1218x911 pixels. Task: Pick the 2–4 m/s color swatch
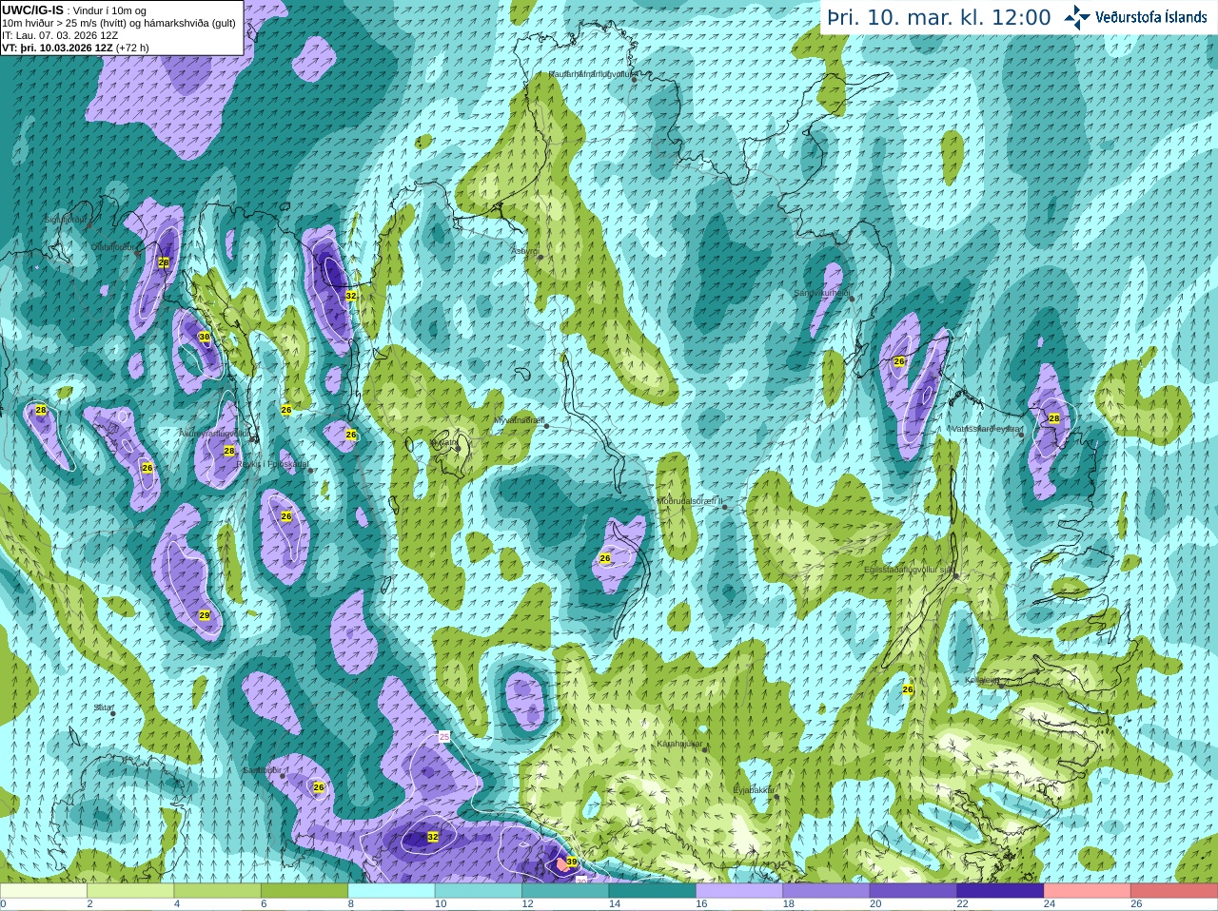click(x=130, y=891)
